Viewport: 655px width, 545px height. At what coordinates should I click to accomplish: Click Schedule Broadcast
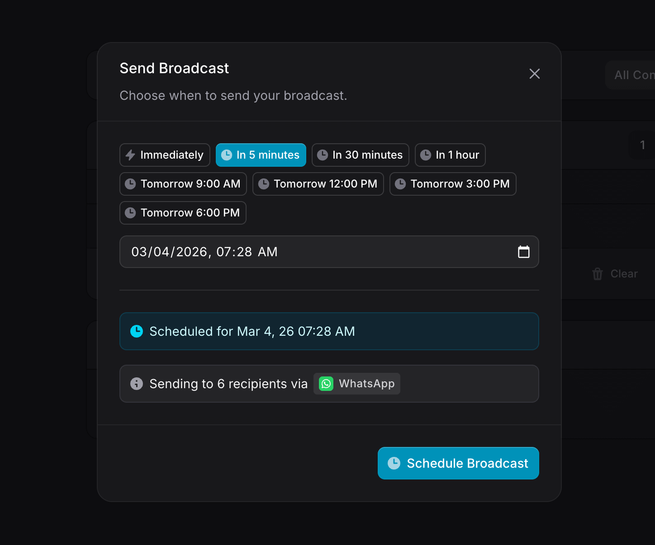tap(458, 463)
